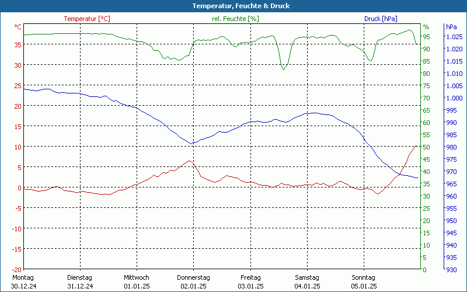Screen dimensions: 467x292
Task: Click the blue pressure value '1.025'
Action: 455,37
